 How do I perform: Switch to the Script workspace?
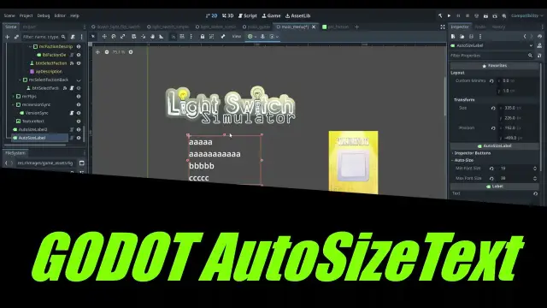[x=247, y=15]
